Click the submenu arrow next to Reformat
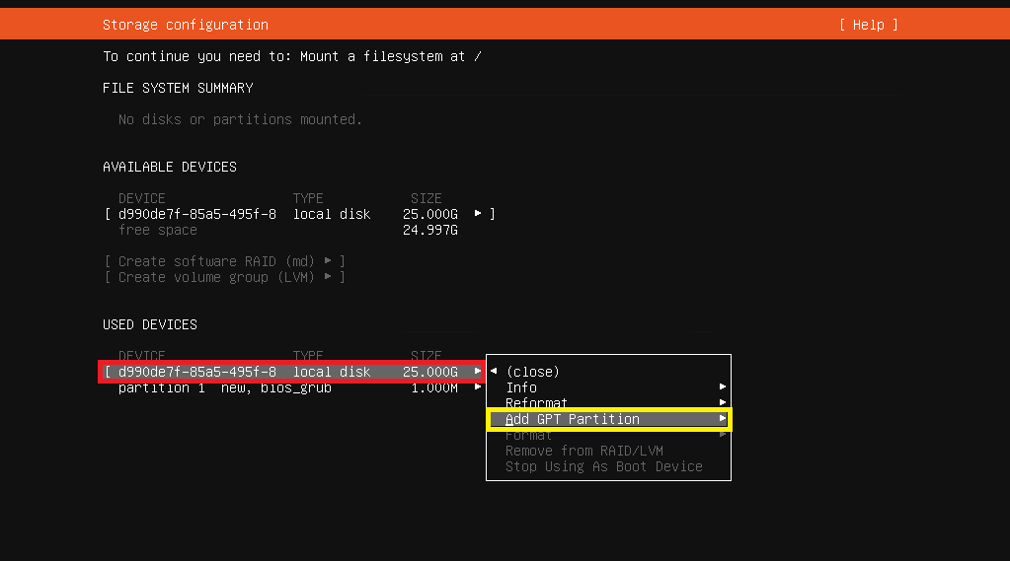 (723, 403)
